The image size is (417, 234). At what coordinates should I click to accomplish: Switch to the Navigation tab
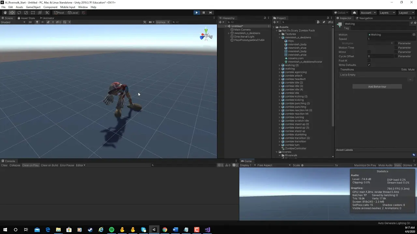click(364, 18)
